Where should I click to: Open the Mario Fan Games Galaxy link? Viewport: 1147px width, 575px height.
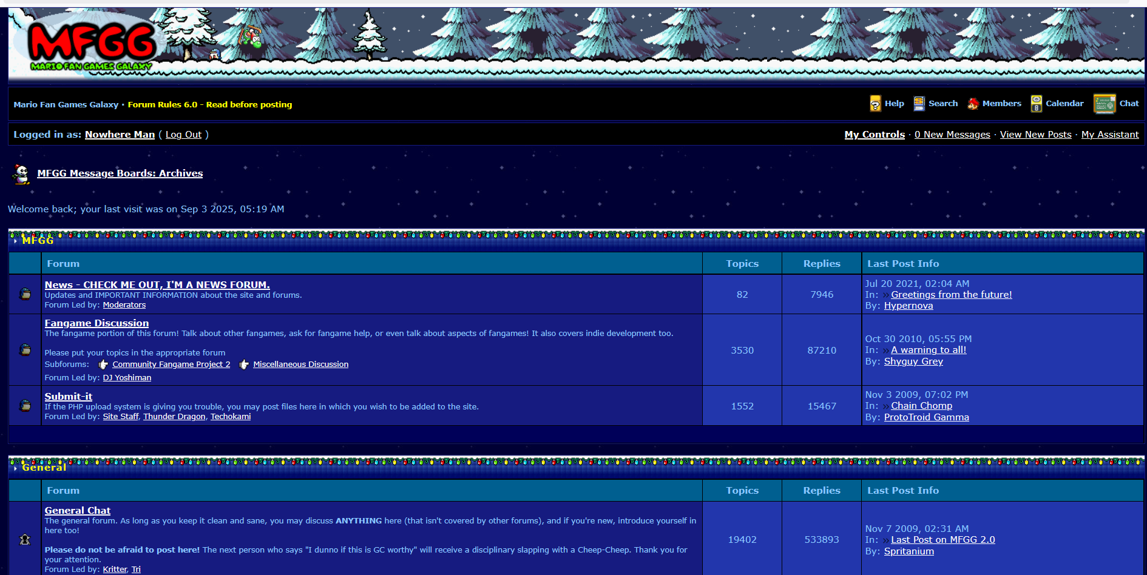click(x=66, y=104)
